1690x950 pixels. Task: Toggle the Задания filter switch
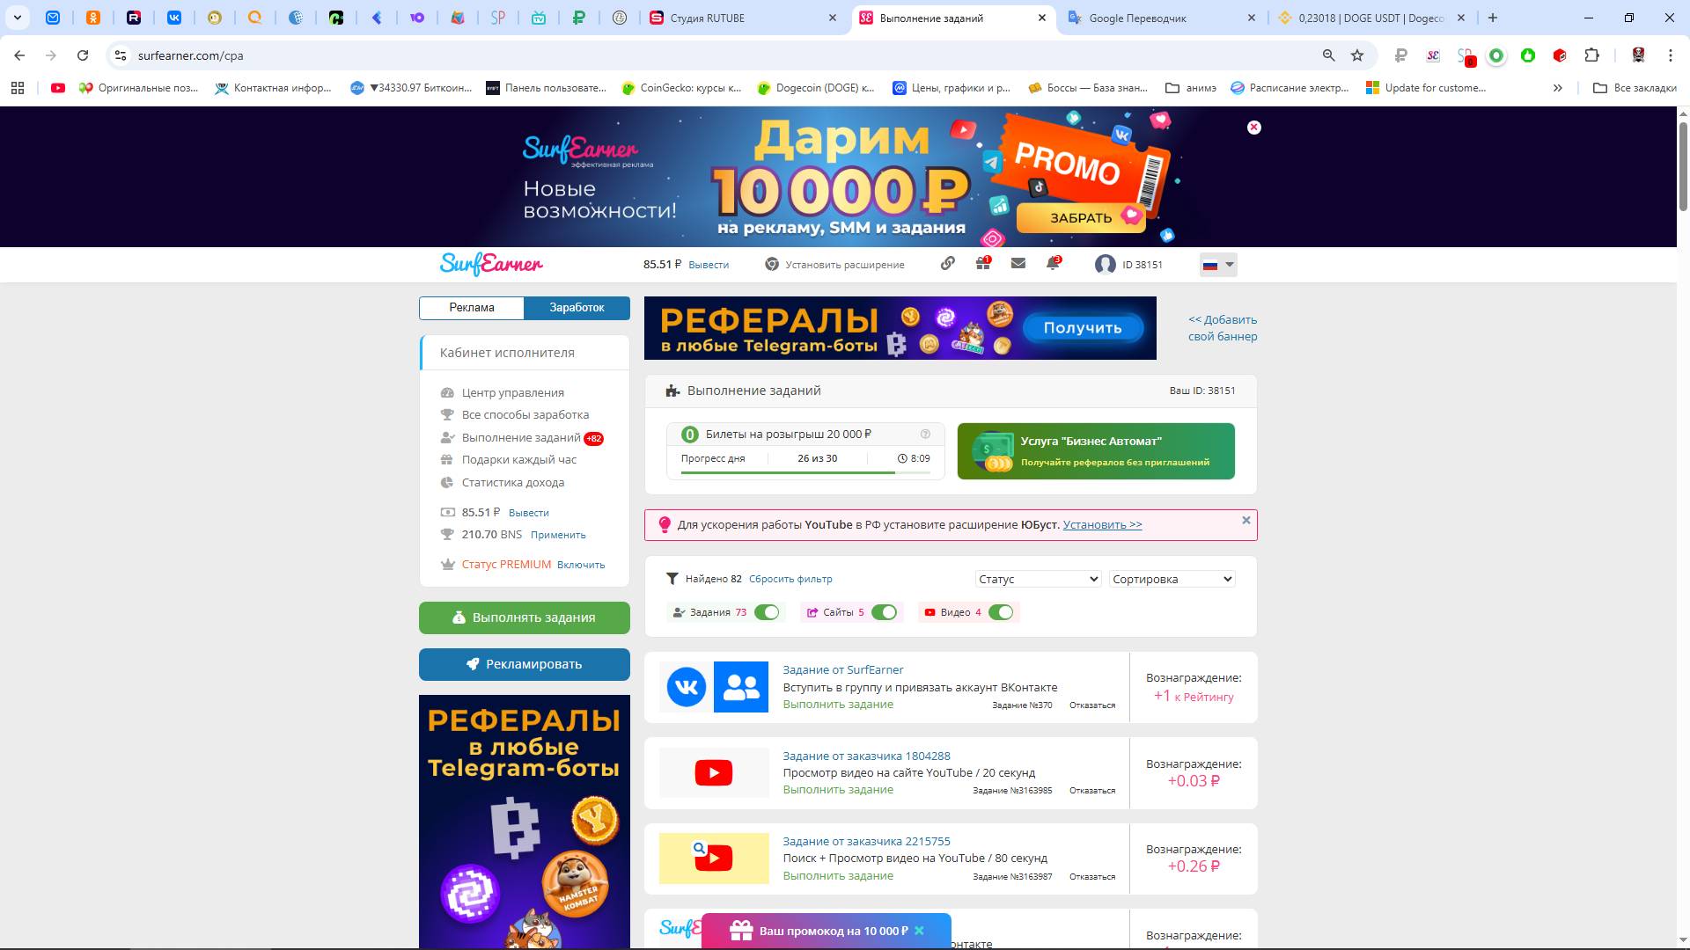[x=767, y=612]
